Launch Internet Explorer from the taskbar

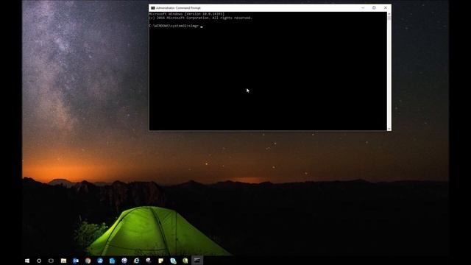pyautogui.click(x=136, y=261)
